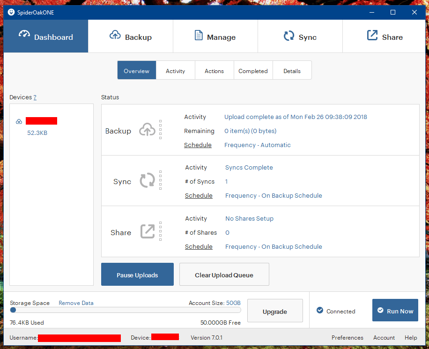Click the device cloud icon in the Devices panel
Viewport: 429px width, 349px height.
coord(19,120)
